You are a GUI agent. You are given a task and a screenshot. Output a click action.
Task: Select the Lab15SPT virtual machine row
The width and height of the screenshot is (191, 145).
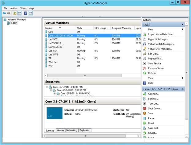point(92,51)
